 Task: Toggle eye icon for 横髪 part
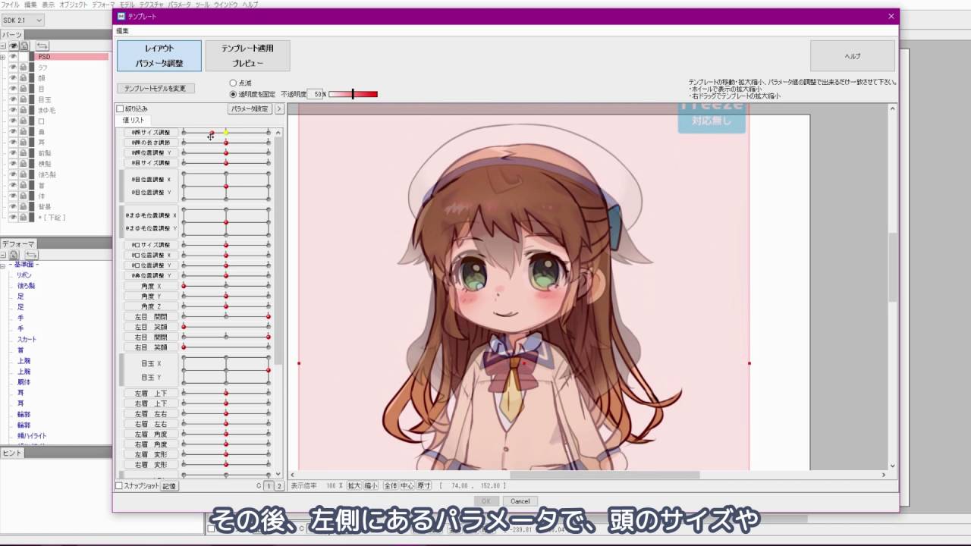click(13, 164)
